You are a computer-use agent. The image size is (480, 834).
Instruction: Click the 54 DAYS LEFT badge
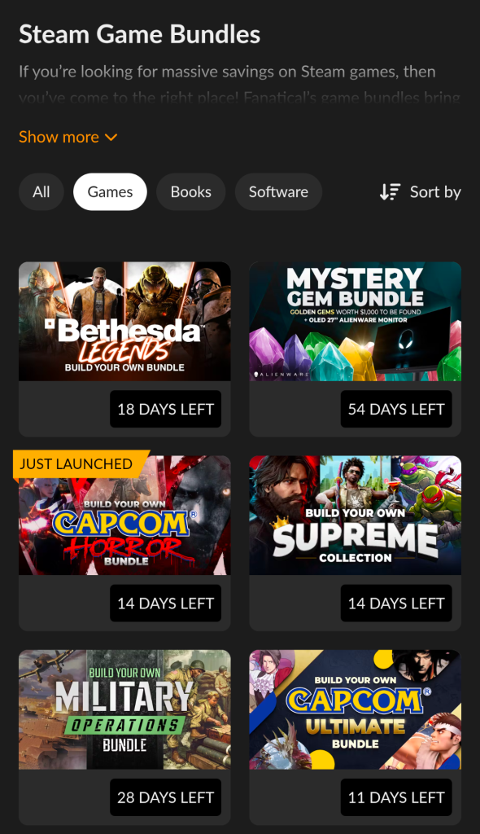396,409
